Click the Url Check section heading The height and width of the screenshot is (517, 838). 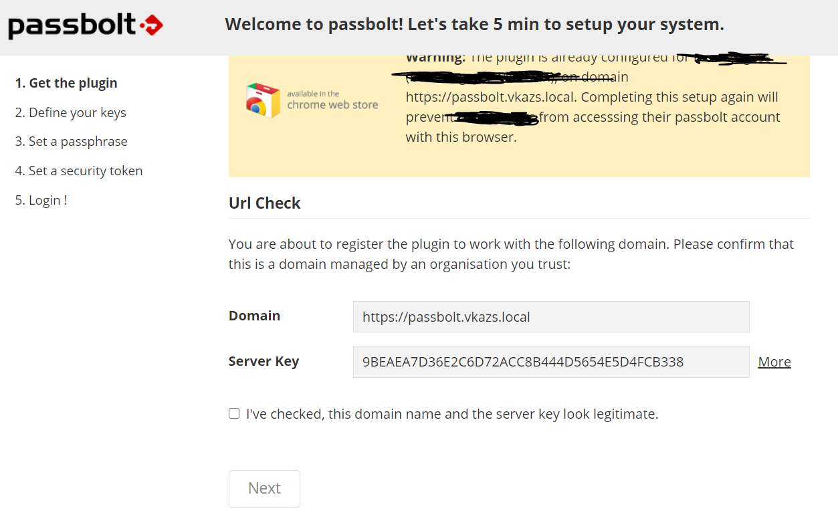coord(265,203)
